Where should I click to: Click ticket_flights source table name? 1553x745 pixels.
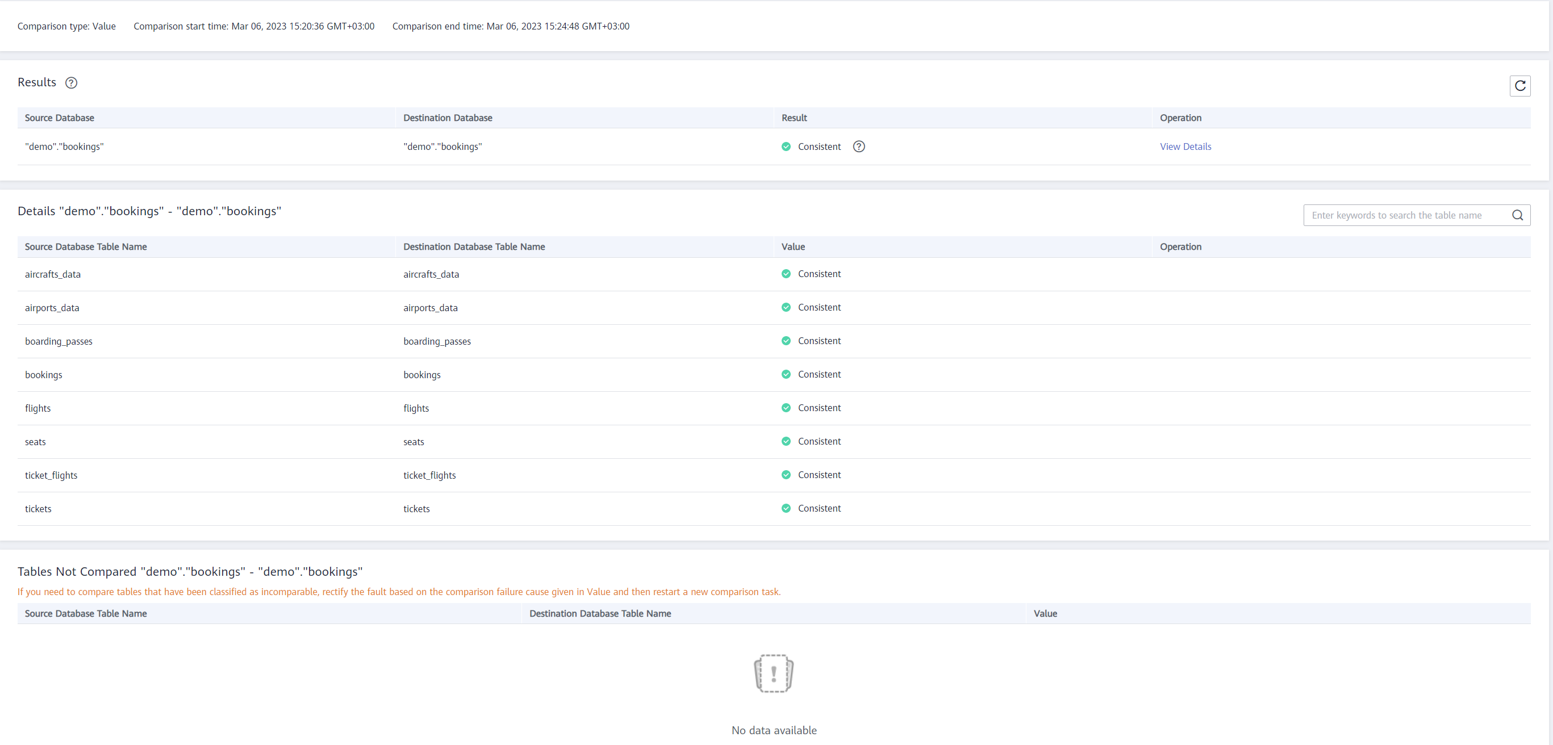click(x=51, y=475)
